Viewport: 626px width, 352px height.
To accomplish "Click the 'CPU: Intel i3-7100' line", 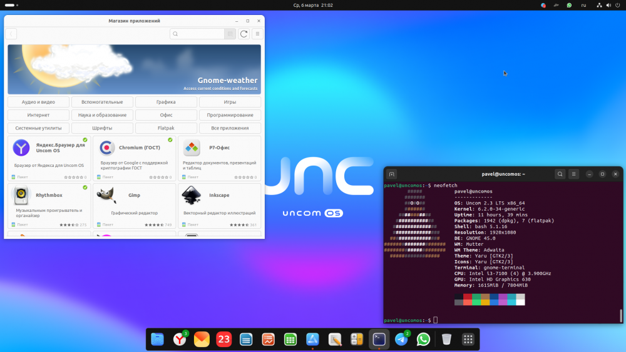I will [x=503, y=273].
